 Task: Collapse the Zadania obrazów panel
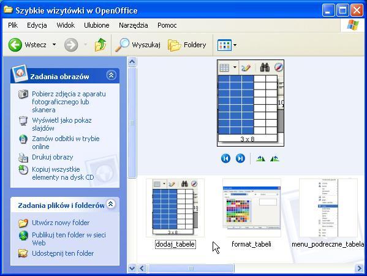[111, 75]
